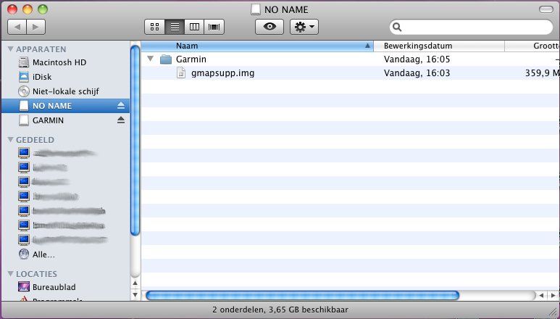Collapse the GEDEELD sidebar section
The image size is (560, 319).
[x=11, y=140]
